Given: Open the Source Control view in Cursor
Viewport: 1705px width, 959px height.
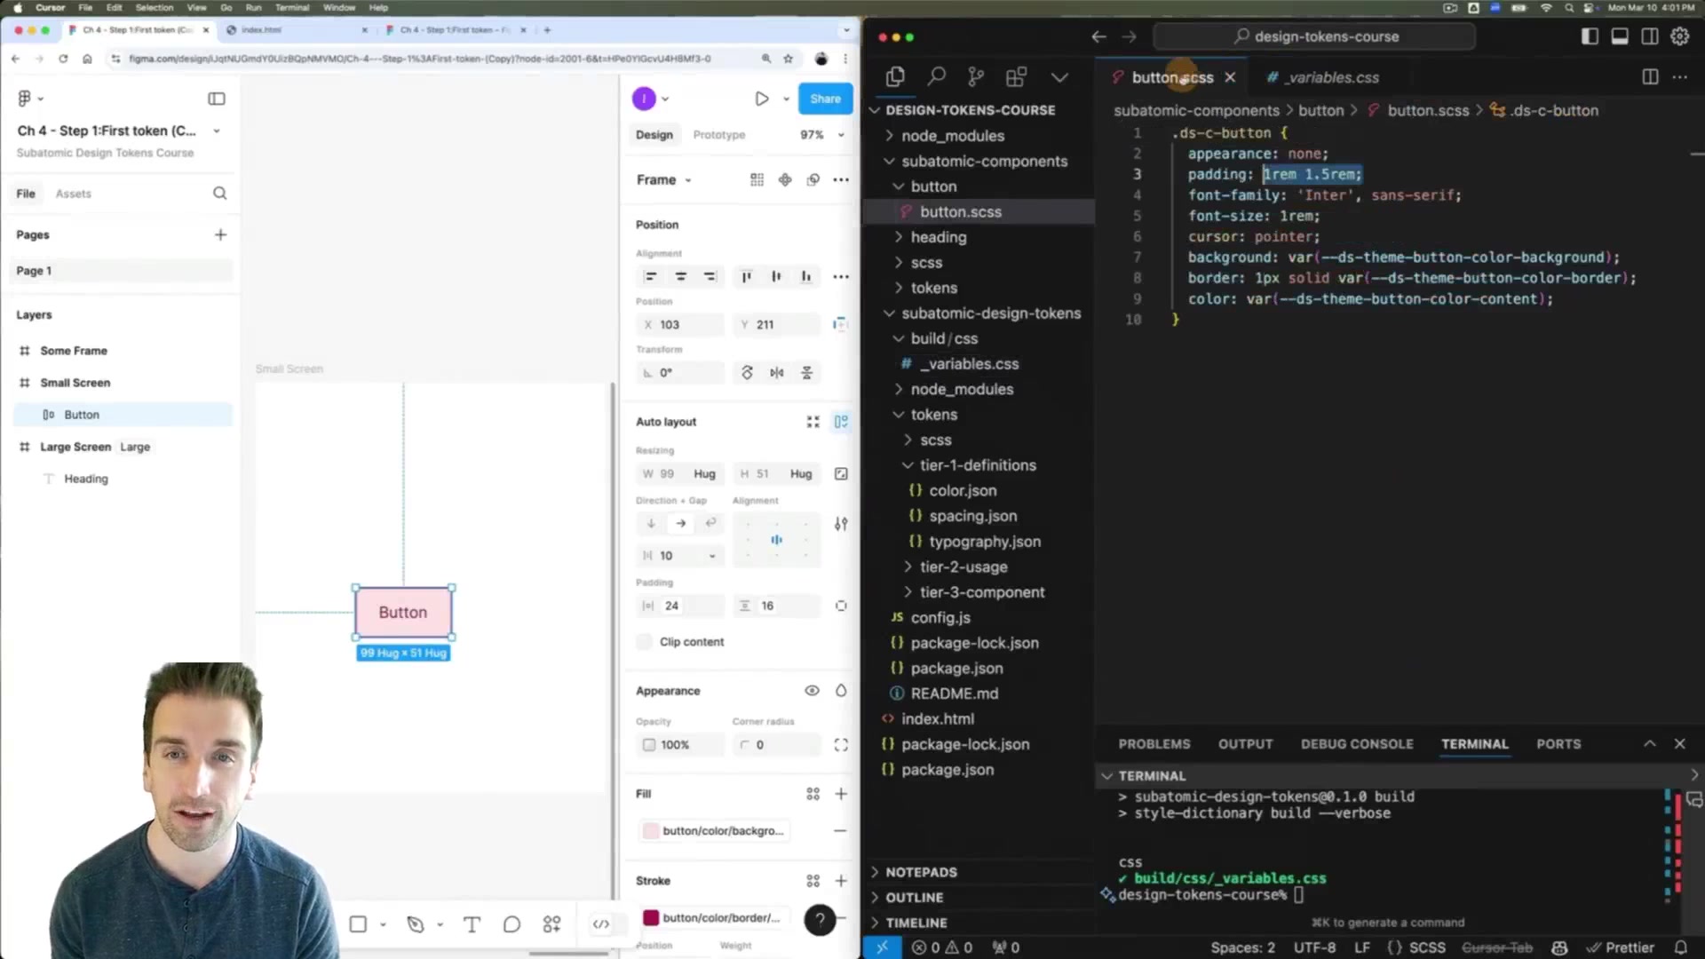Looking at the screenshot, I should pyautogui.click(x=976, y=77).
